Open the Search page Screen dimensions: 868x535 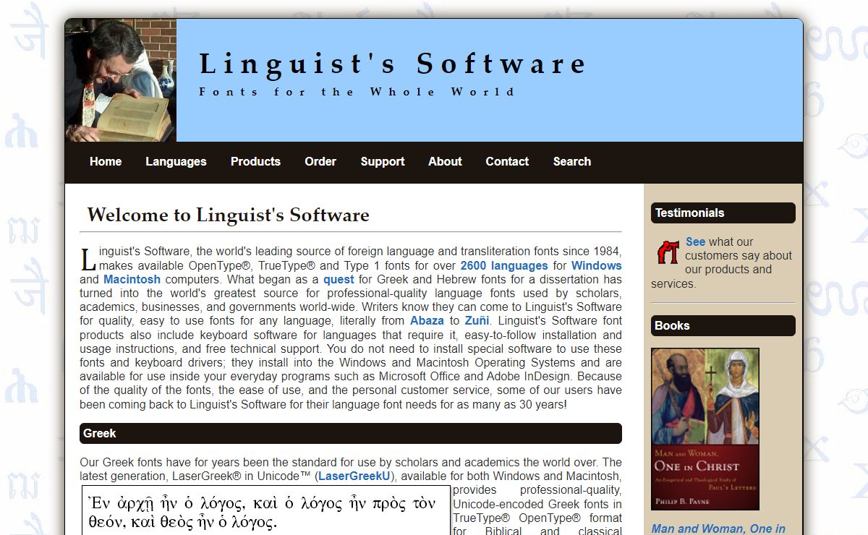coord(572,162)
